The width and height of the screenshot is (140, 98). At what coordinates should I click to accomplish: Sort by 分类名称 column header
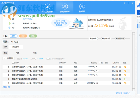coord(62,63)
